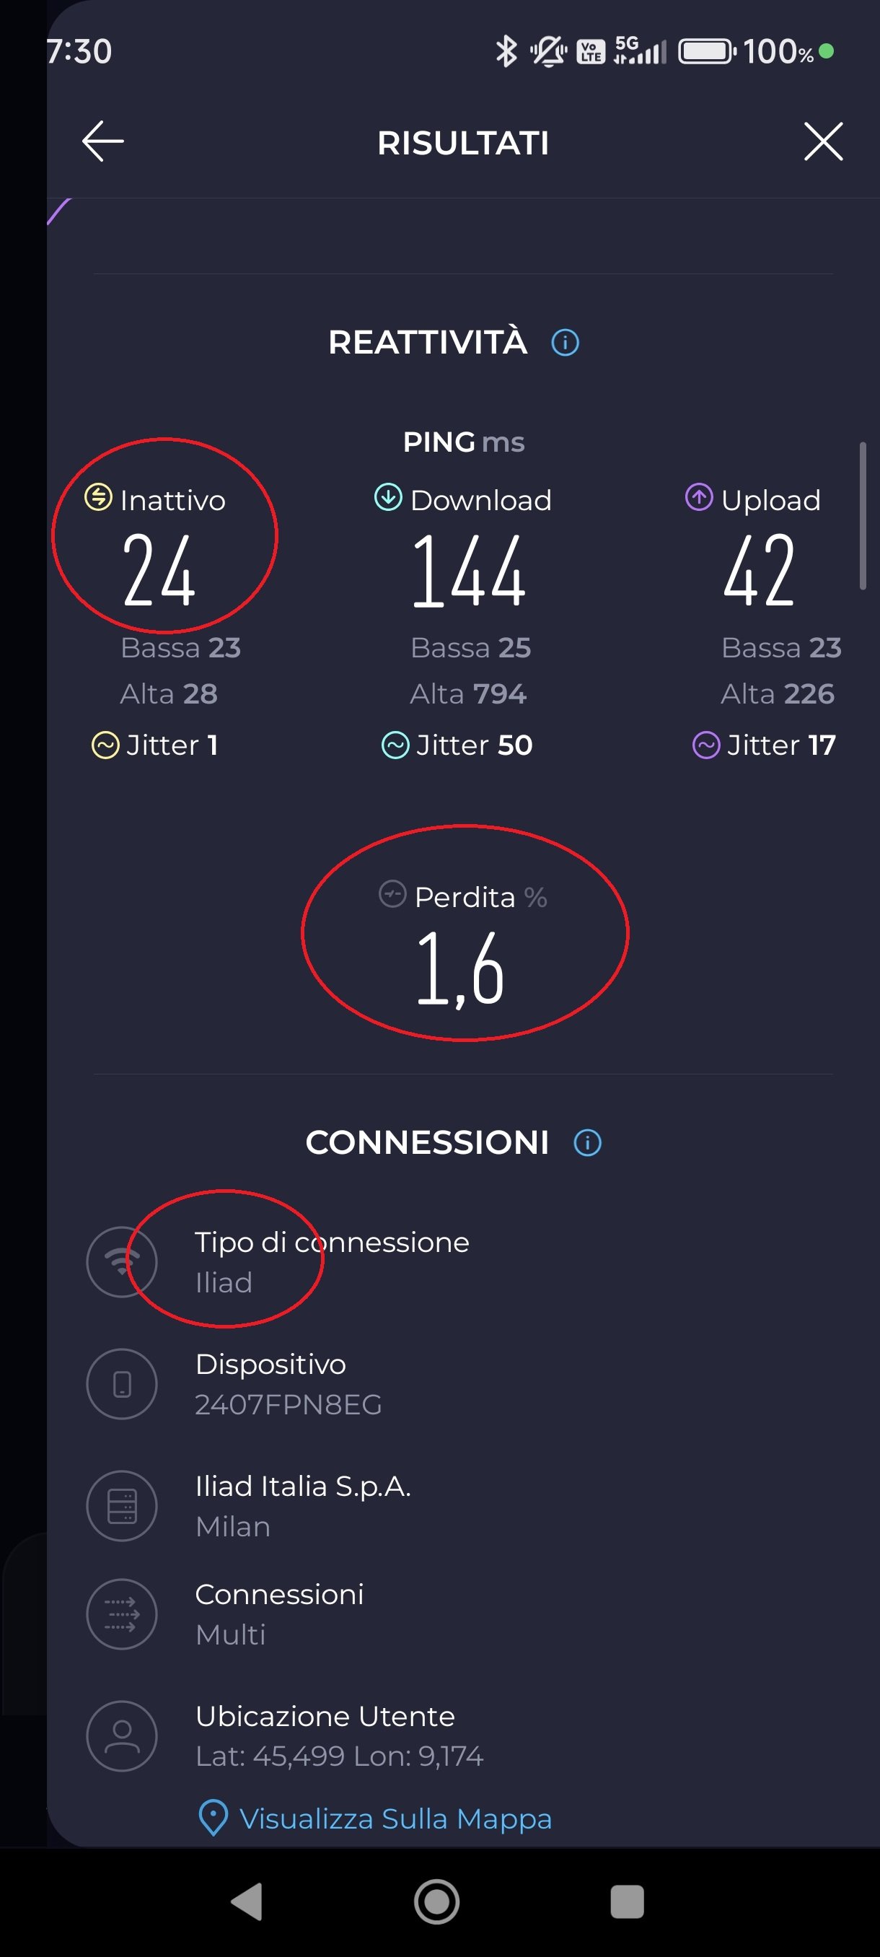The width and height of the screenshot is (880, 1957).
Task: Tap the Upload ping value 42
Action: click(760, 570)
